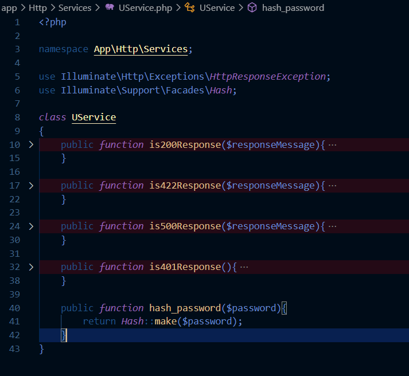Expand the folded is200Response function
Screen dimensions: 409x376
click(x=31, y=144)
